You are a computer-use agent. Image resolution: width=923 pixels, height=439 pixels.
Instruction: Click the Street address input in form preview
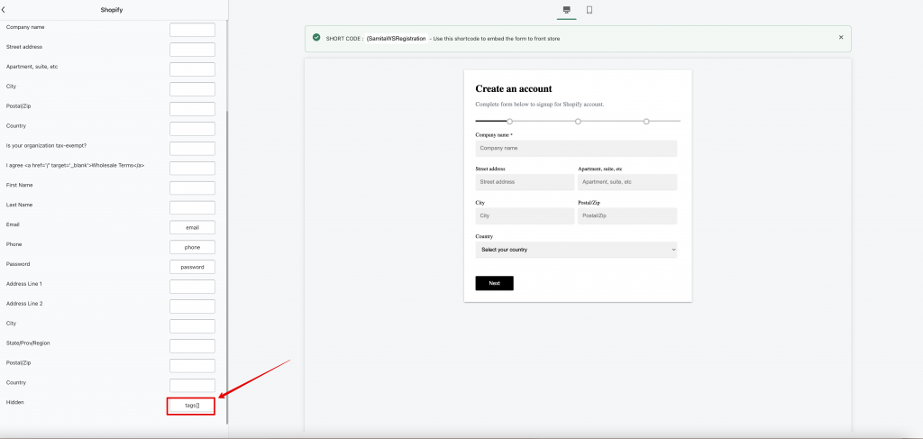pos(525,182)
